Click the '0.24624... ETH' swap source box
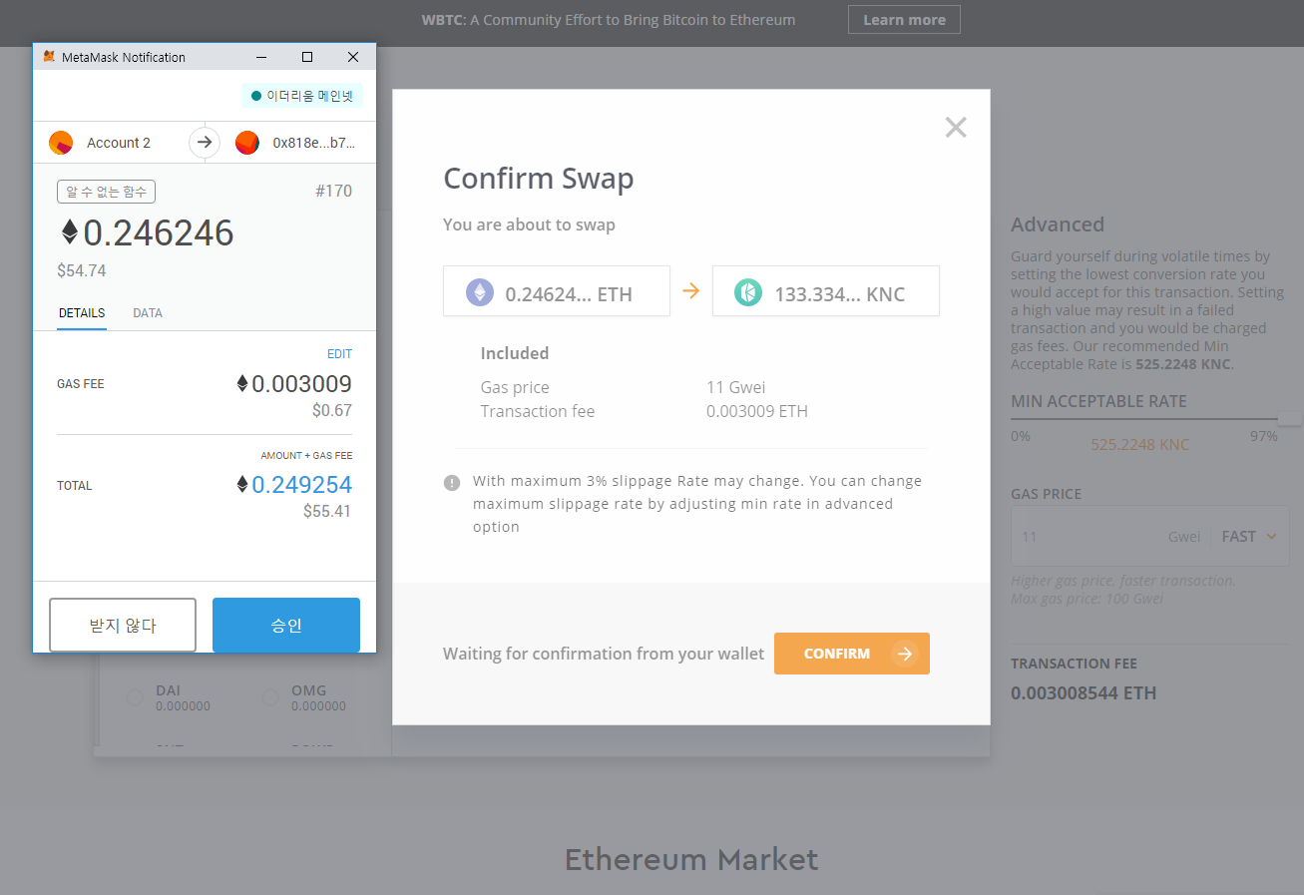Screen dimensions: 1304x895 tap(557, 291)
